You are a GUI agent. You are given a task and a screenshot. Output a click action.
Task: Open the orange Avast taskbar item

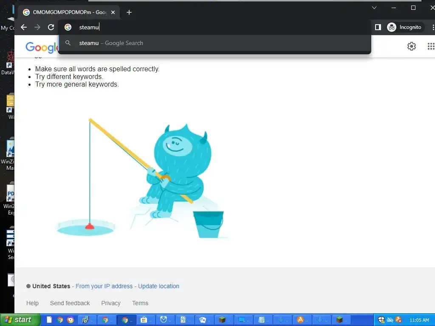(302, 320)
